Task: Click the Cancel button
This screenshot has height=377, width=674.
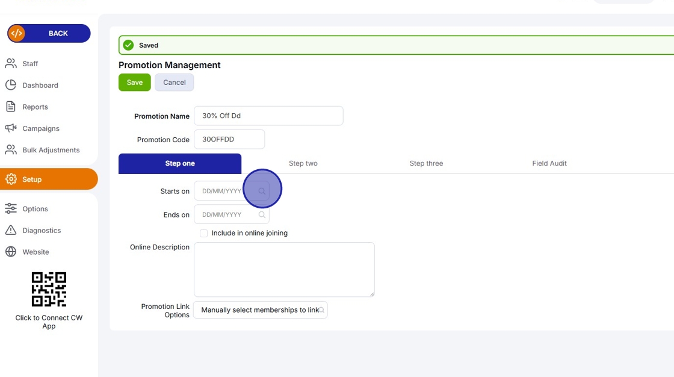Action: pos(174,82)
